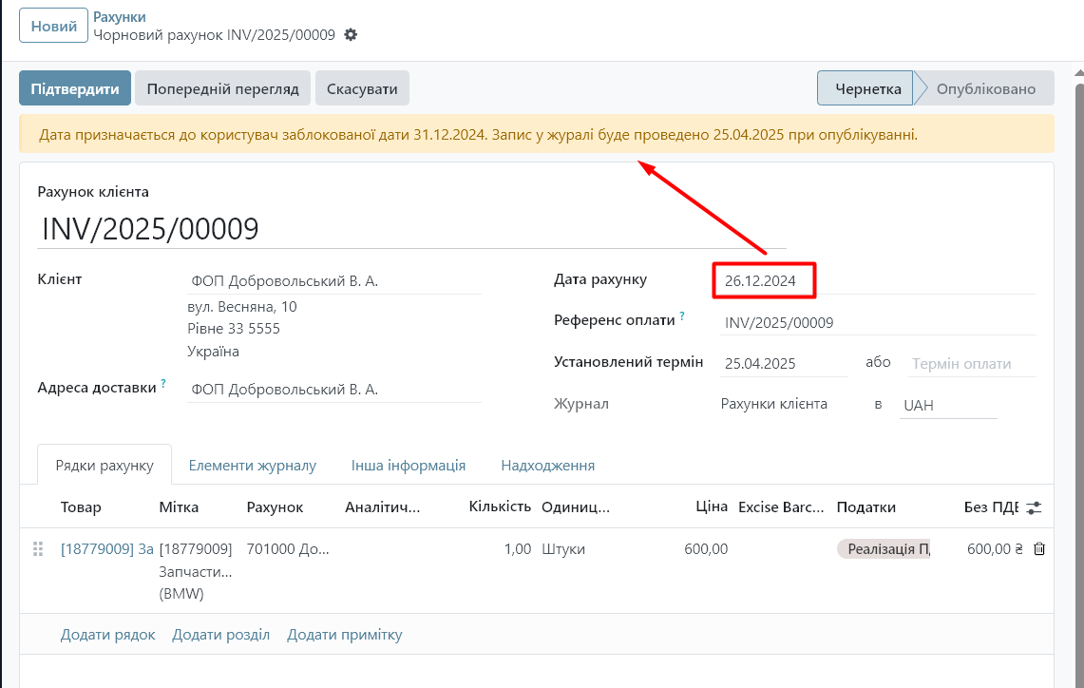Click the Опубліковано status stage
The image size is (1084, 688).
point(985,89)
